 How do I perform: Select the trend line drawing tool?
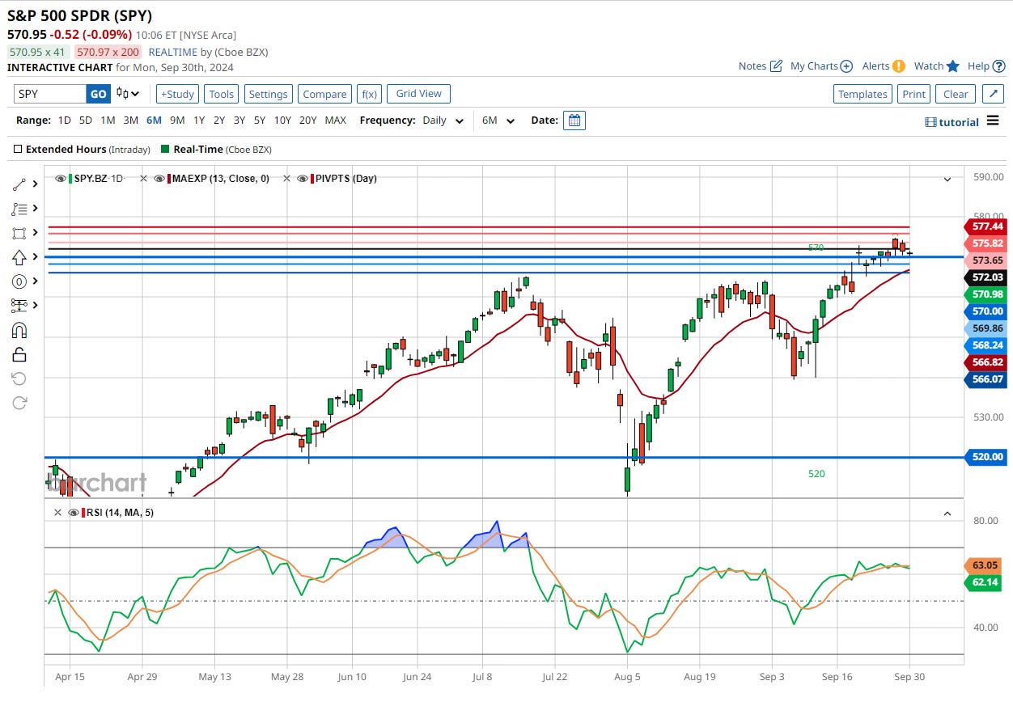19,184
